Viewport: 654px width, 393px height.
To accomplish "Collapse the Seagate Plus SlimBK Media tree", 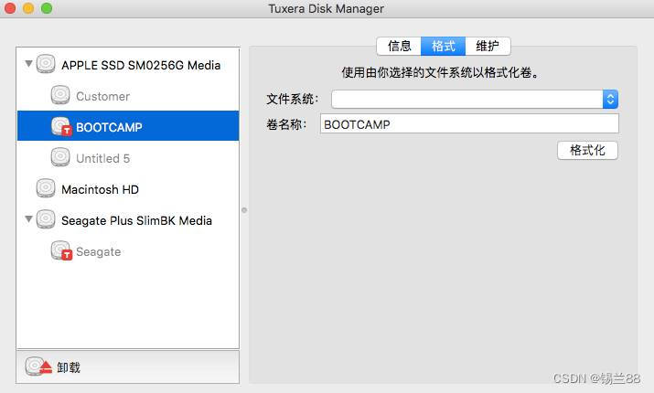I will [28, 218].
